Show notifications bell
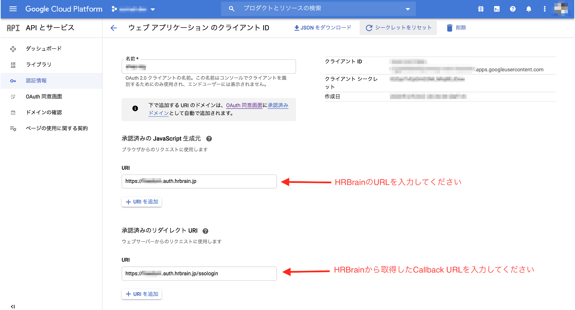The width and height of the screenshot is (575, 310). click(528, 9)
